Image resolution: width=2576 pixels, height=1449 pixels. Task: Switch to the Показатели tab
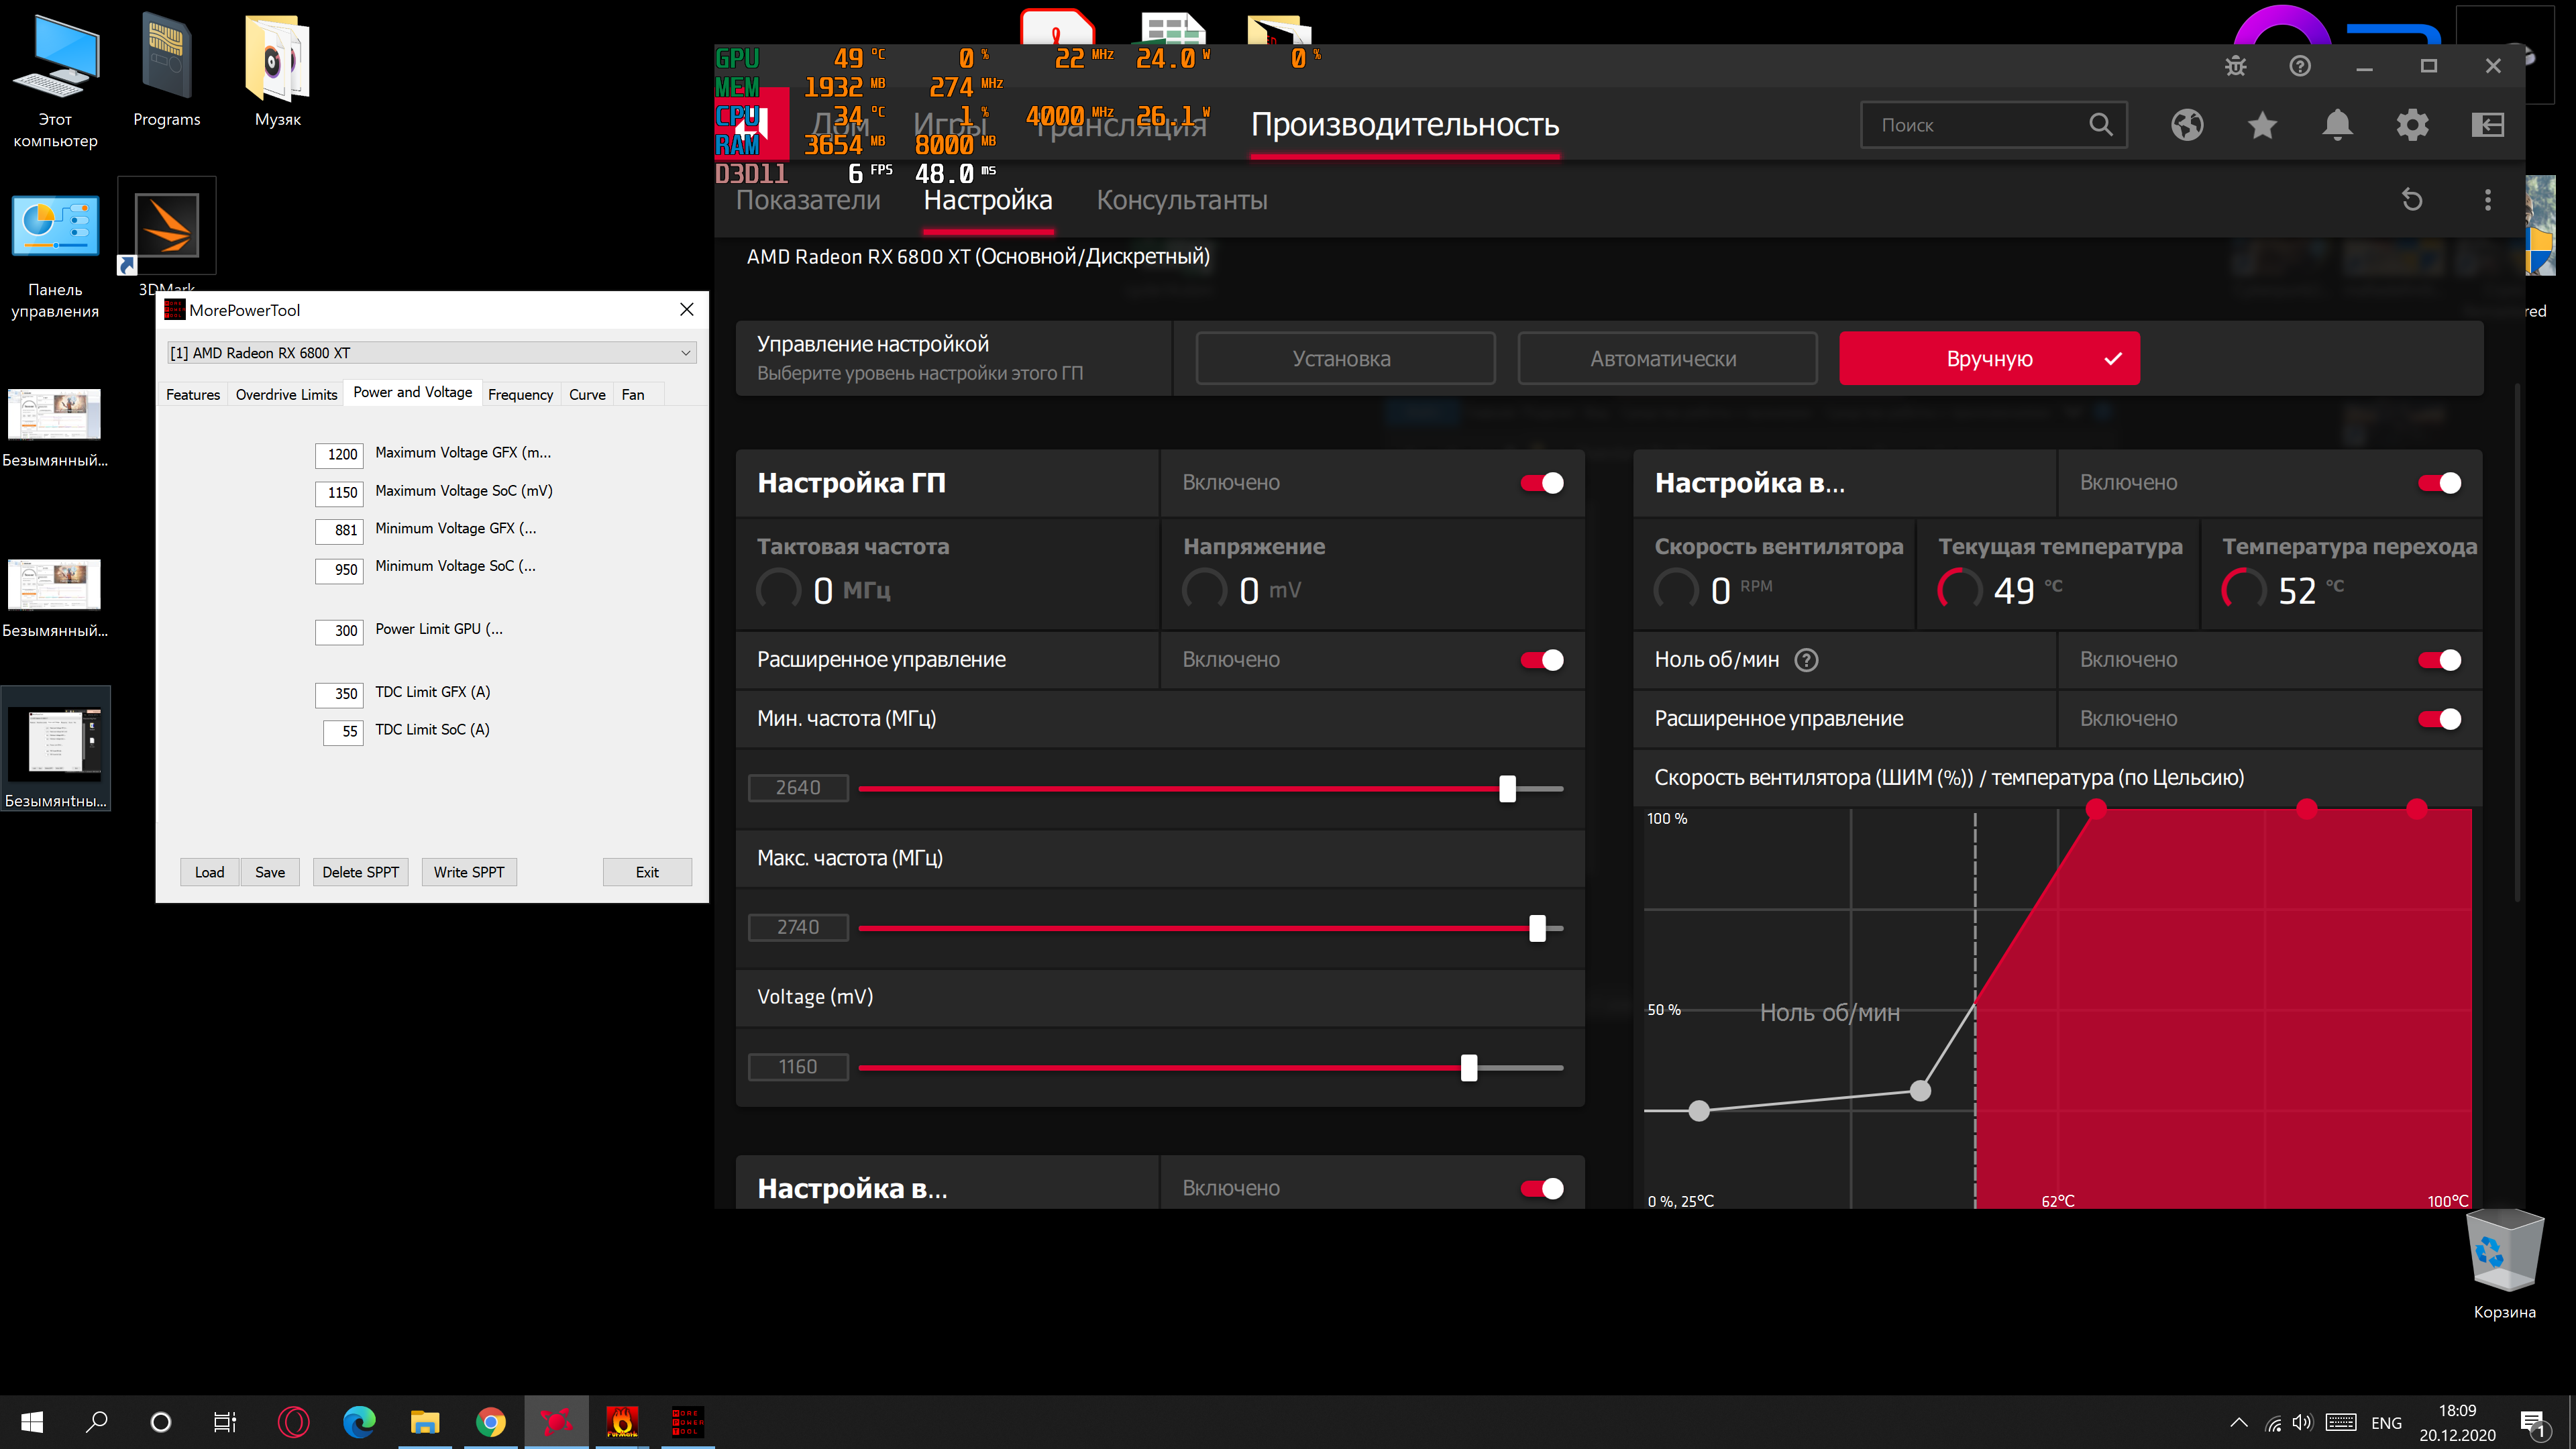click(x=808, y=200)
